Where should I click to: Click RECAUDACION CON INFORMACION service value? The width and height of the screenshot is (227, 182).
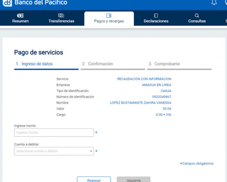(x=144, y=79)
